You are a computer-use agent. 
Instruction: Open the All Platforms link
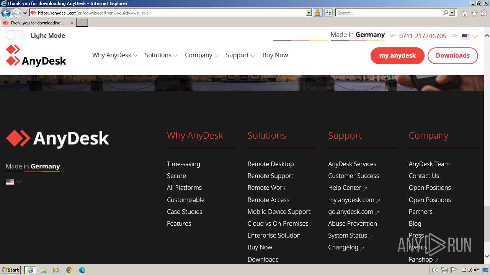click(184, 188)
